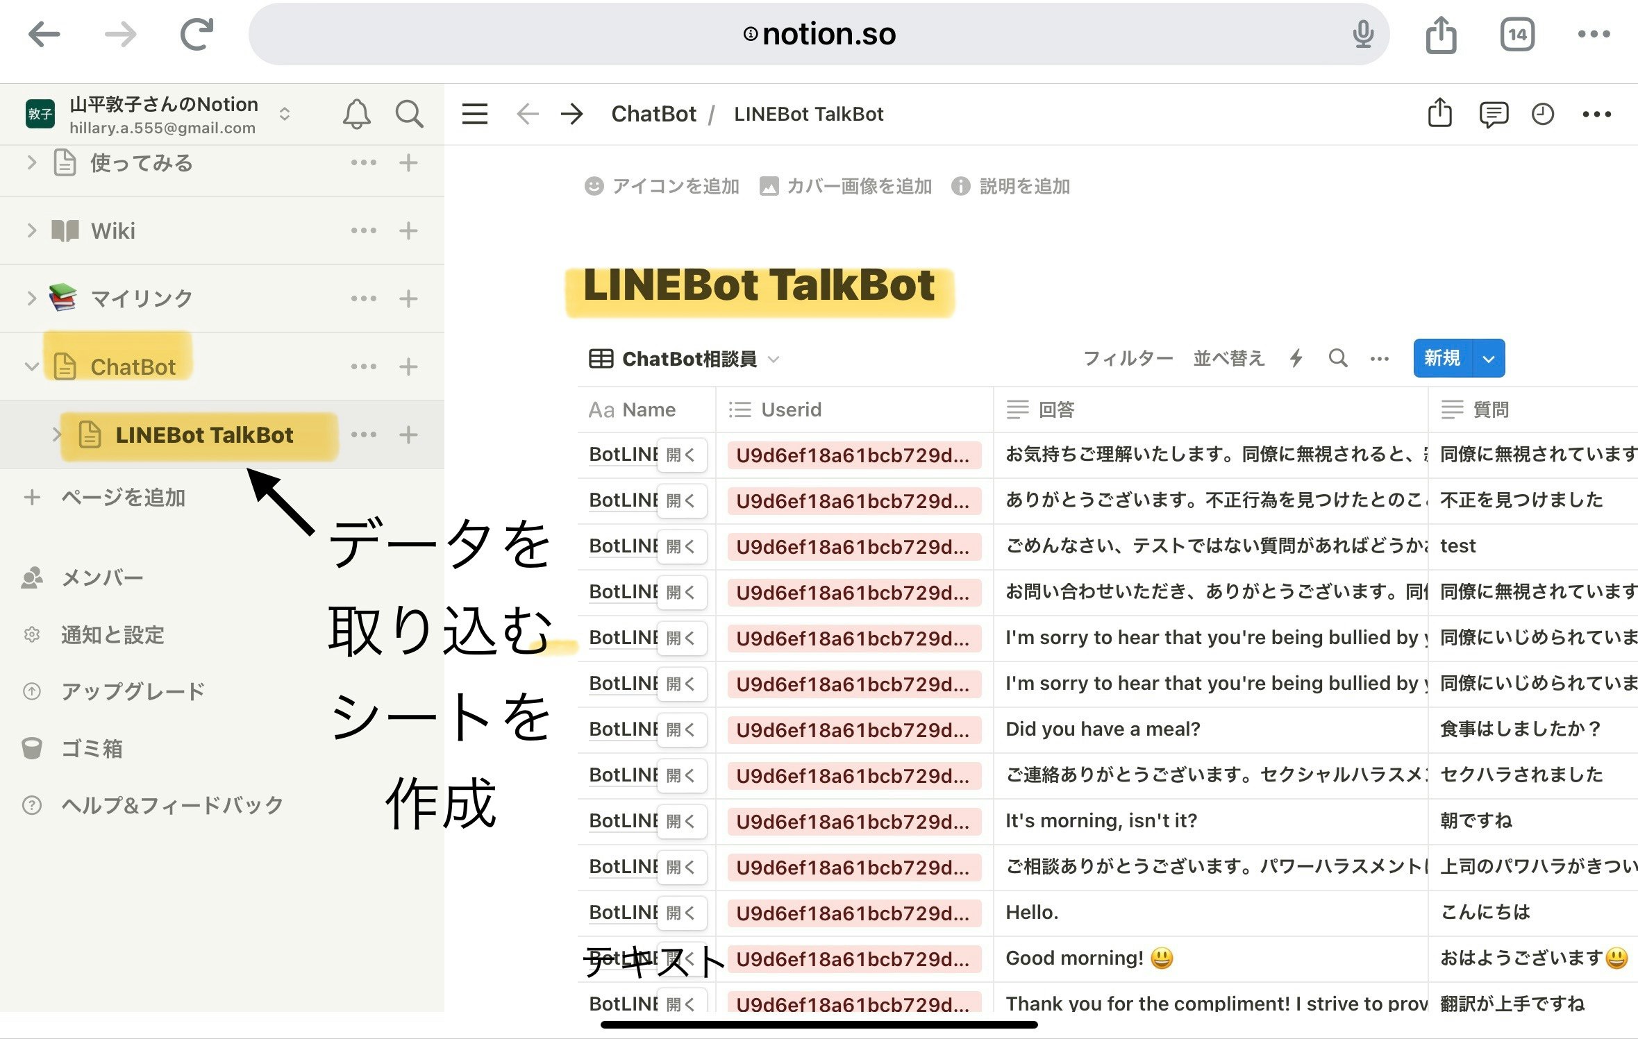Image resolution: width=1638 pixels, height=1039 pixels.
Task: Click the first Userid pink tag
Action: click(853, 455)
